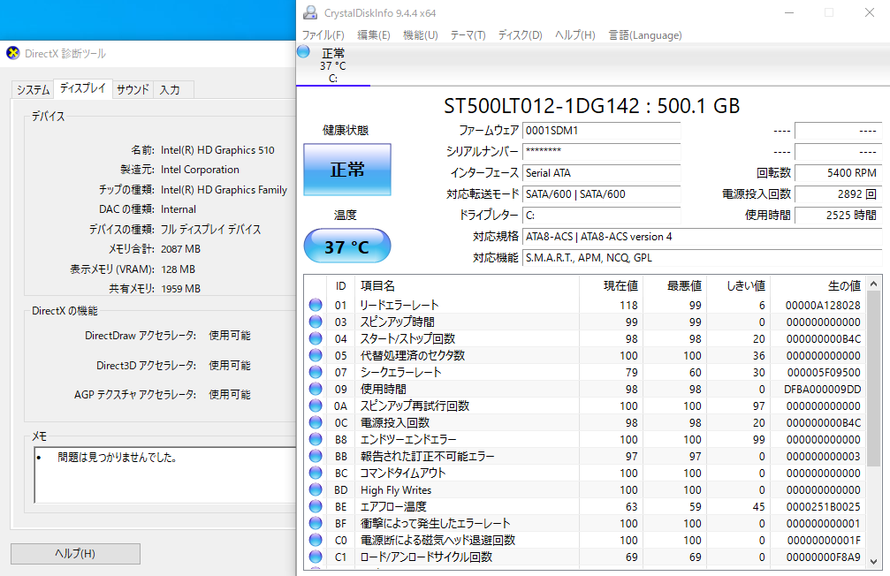Select the C: drive status orb at top
Viewport: 890px width, 576px height.
(304, 51)
